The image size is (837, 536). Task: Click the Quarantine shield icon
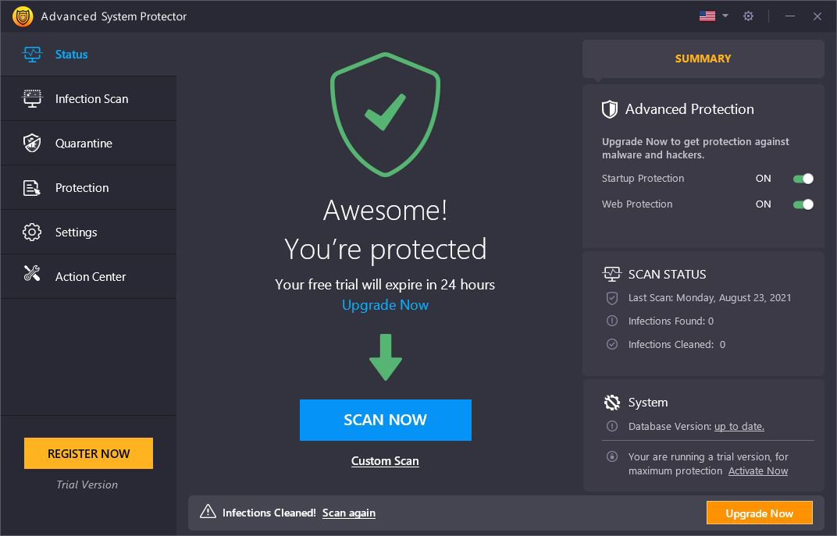click(32, 143)
